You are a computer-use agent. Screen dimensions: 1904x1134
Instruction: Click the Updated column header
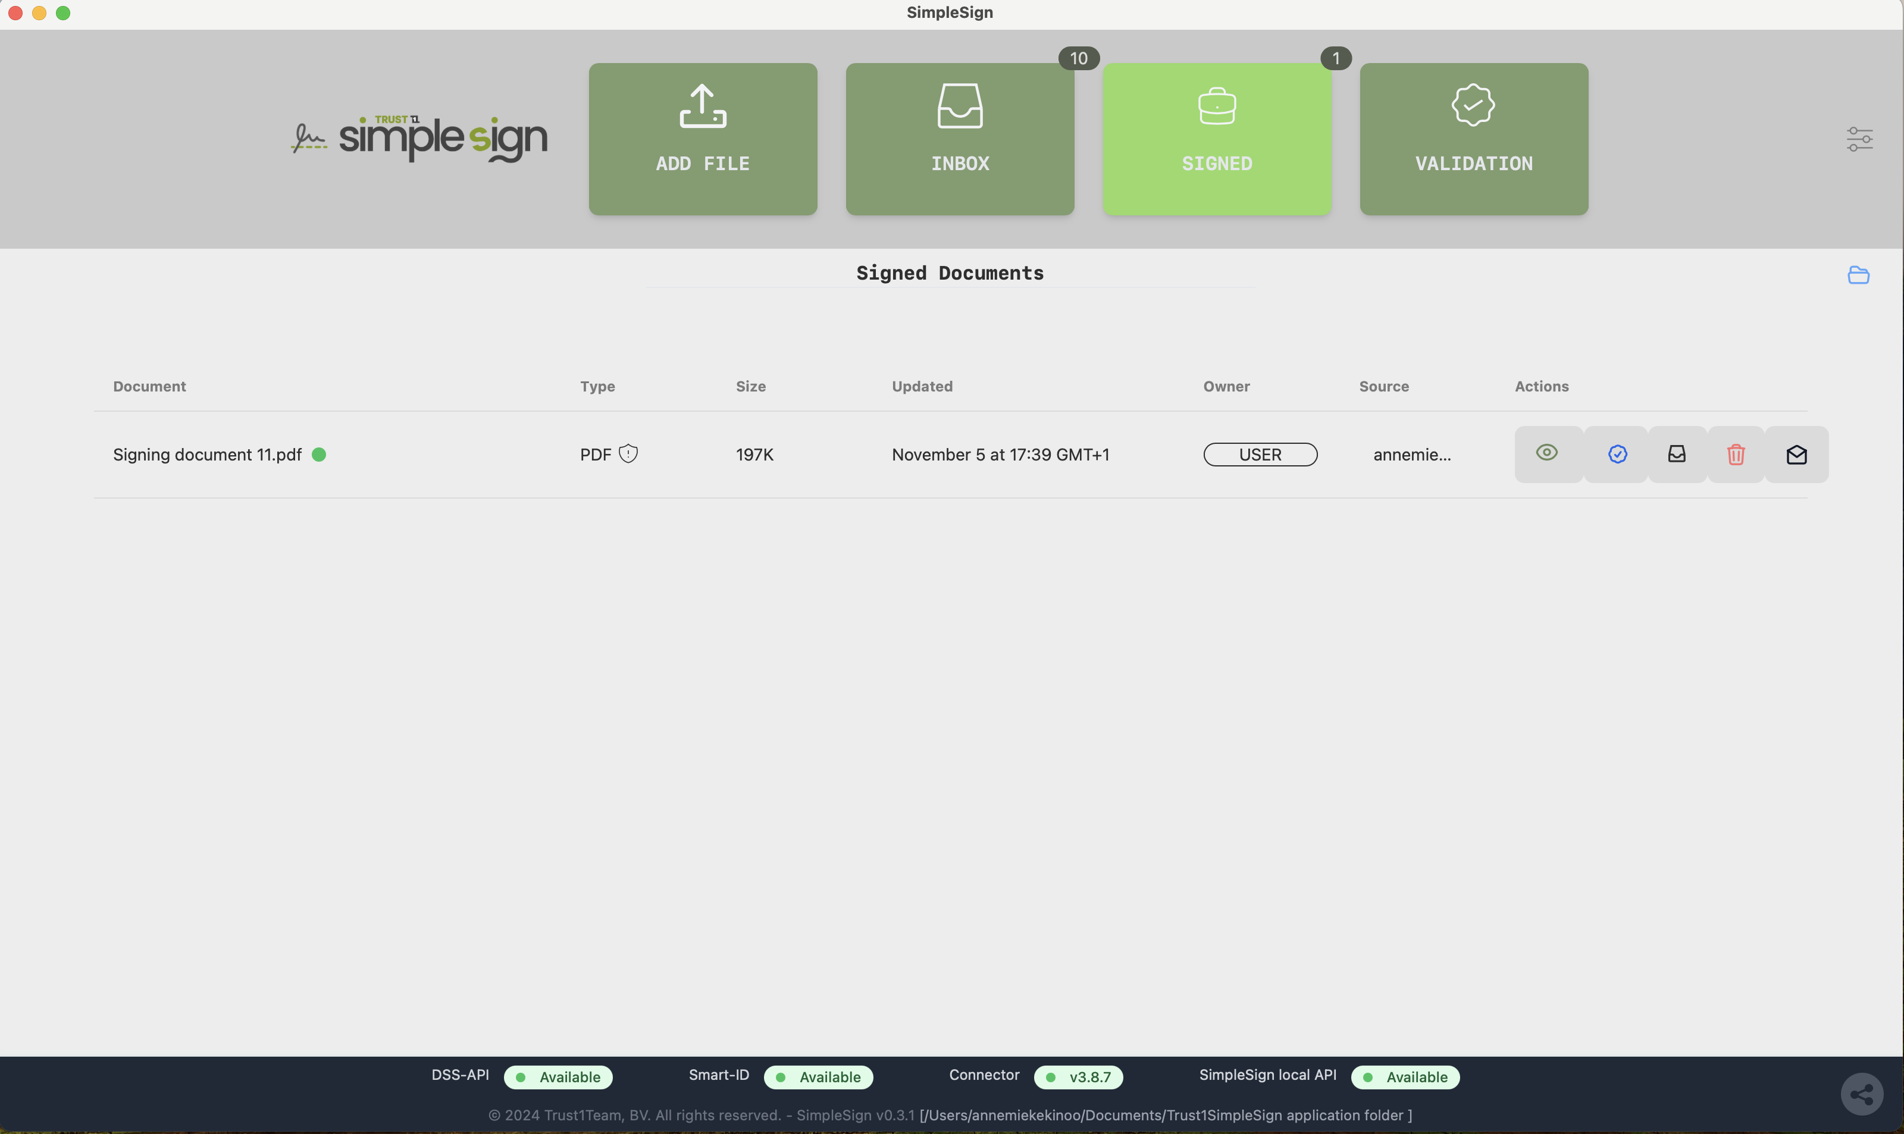(x=922, y=387)
